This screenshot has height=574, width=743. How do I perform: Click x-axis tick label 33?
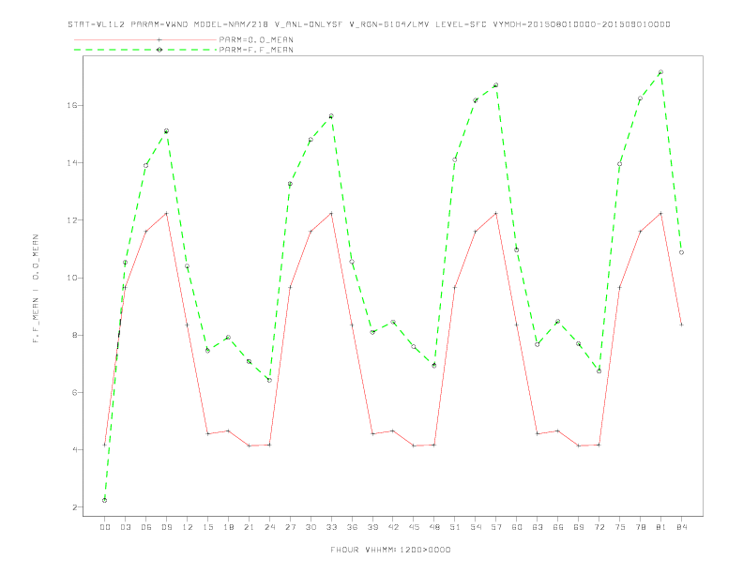point(331,527)
